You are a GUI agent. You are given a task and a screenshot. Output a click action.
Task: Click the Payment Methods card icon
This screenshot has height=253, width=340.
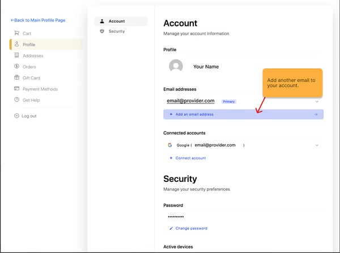(x=16, y=89)
